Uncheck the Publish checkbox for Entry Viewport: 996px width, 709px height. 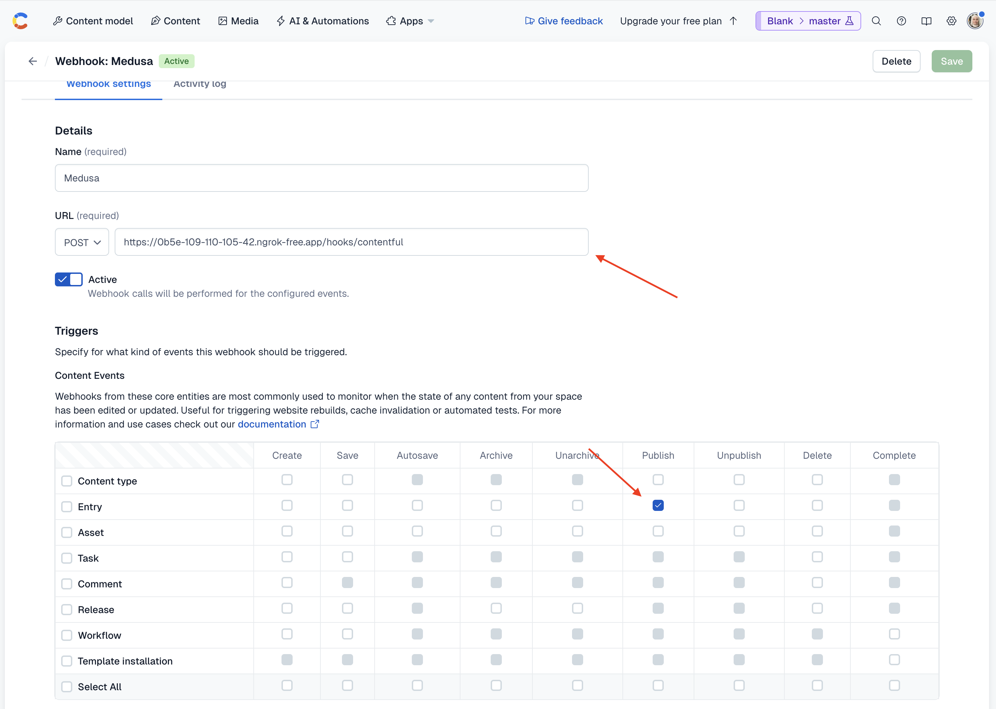658,506
